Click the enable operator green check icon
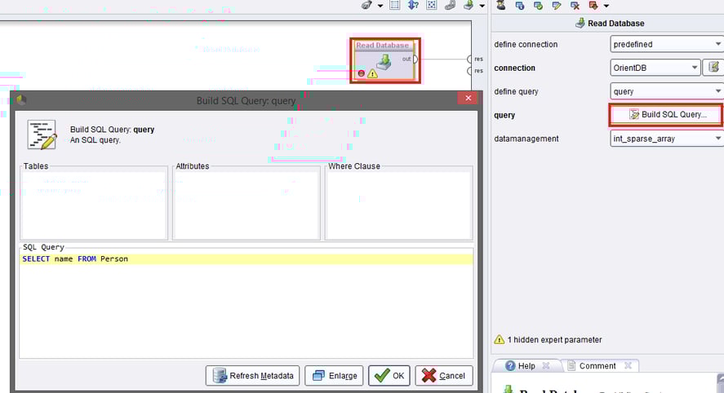The height and width of the screenshot is (393, 724). (x=538, y=5)
